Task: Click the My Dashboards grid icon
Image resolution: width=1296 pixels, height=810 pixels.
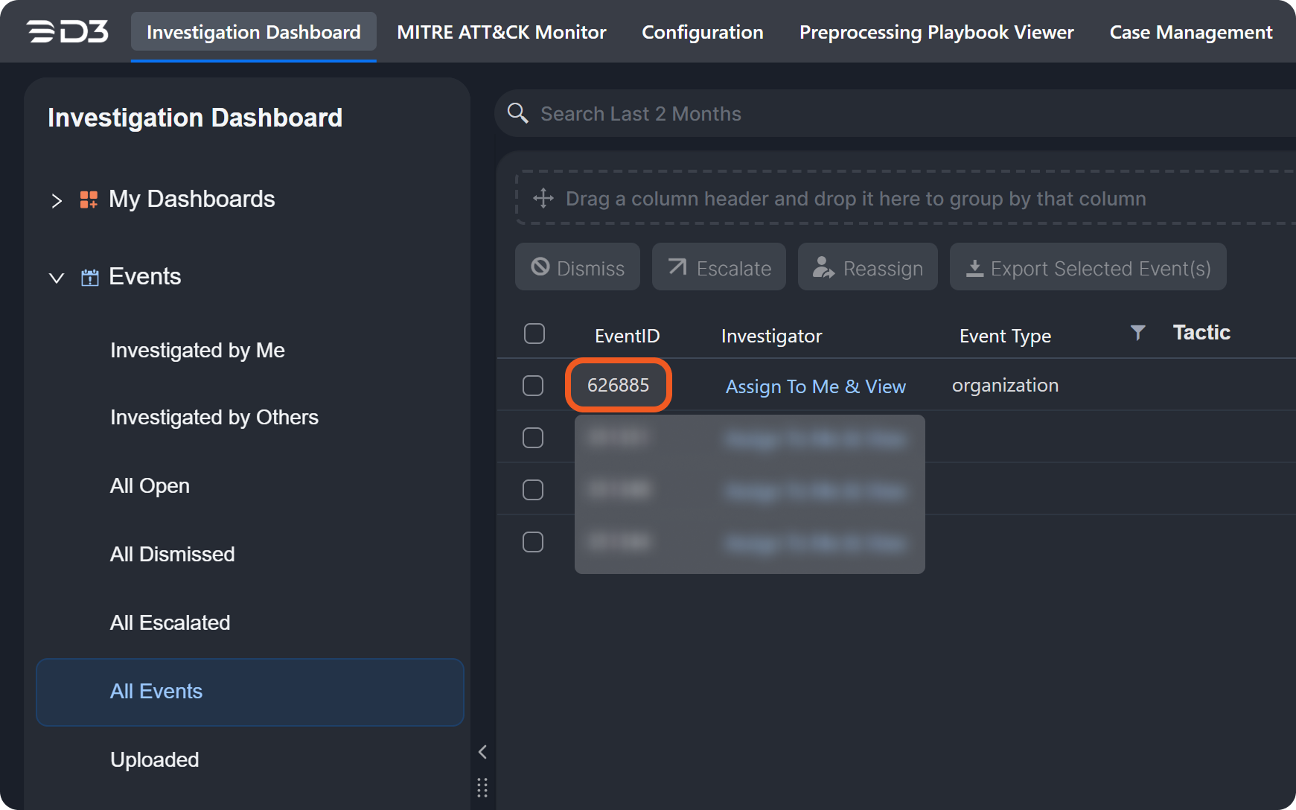Action: click(89, 200)
